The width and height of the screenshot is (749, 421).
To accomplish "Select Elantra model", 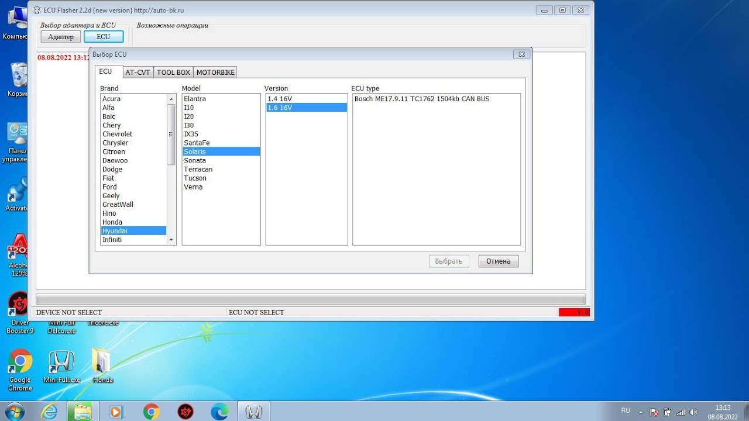I will click(x=221, y=99).
